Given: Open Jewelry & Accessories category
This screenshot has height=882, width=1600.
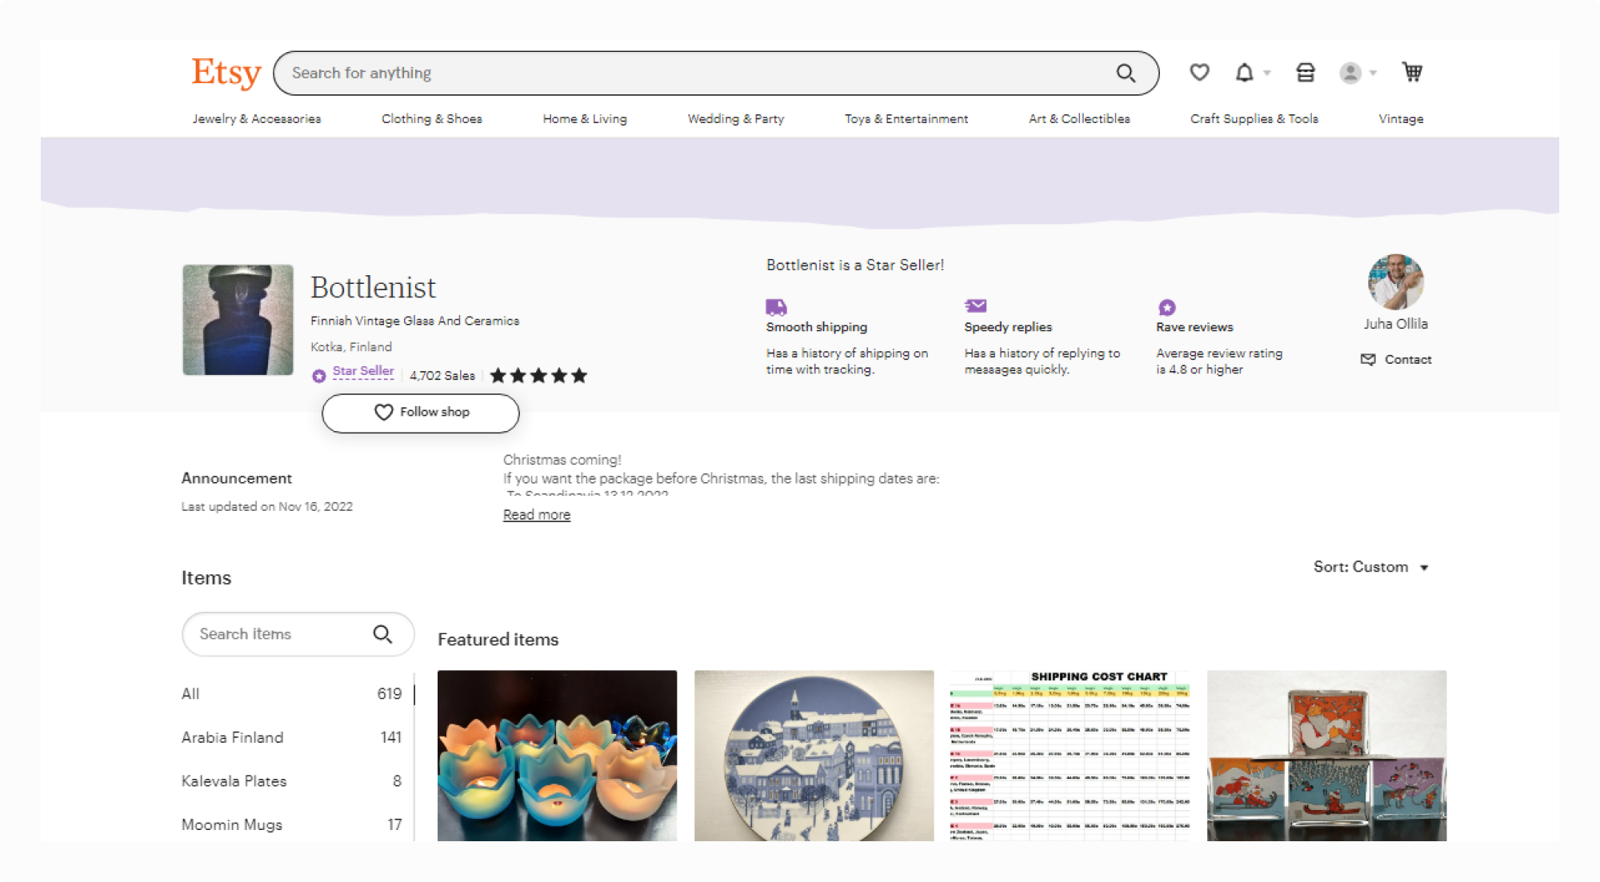Looking at the screenshot, I should 256,119.
